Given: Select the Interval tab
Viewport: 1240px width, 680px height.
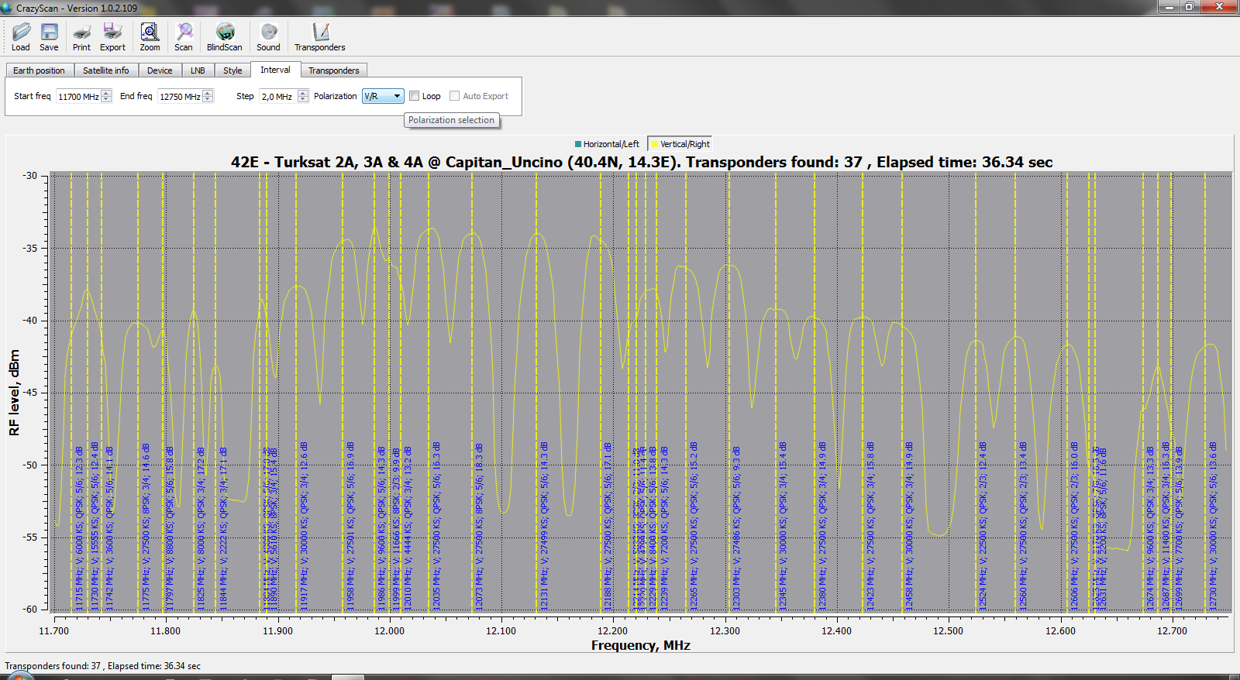Looking at the screenshot, I should (275, 70).
